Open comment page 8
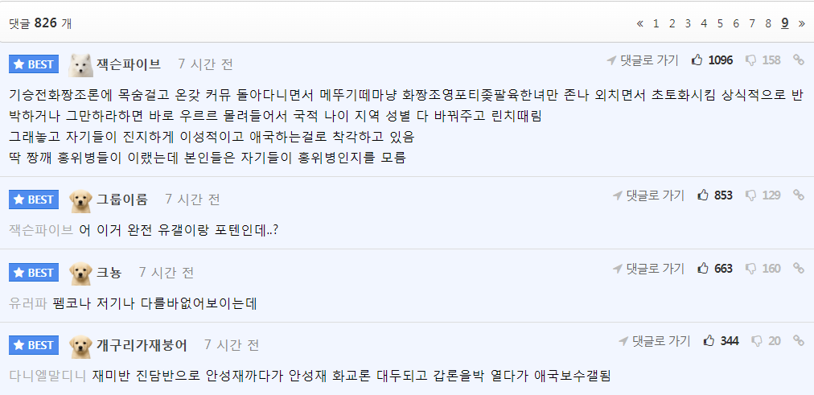Screen dimensions: 814x395 [x=768, y=23]
